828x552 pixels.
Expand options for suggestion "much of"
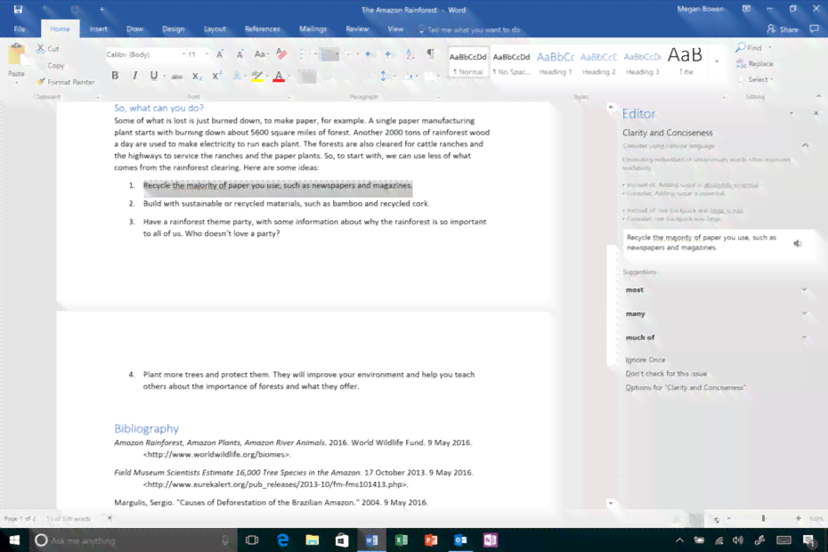(x=804, y=337)
